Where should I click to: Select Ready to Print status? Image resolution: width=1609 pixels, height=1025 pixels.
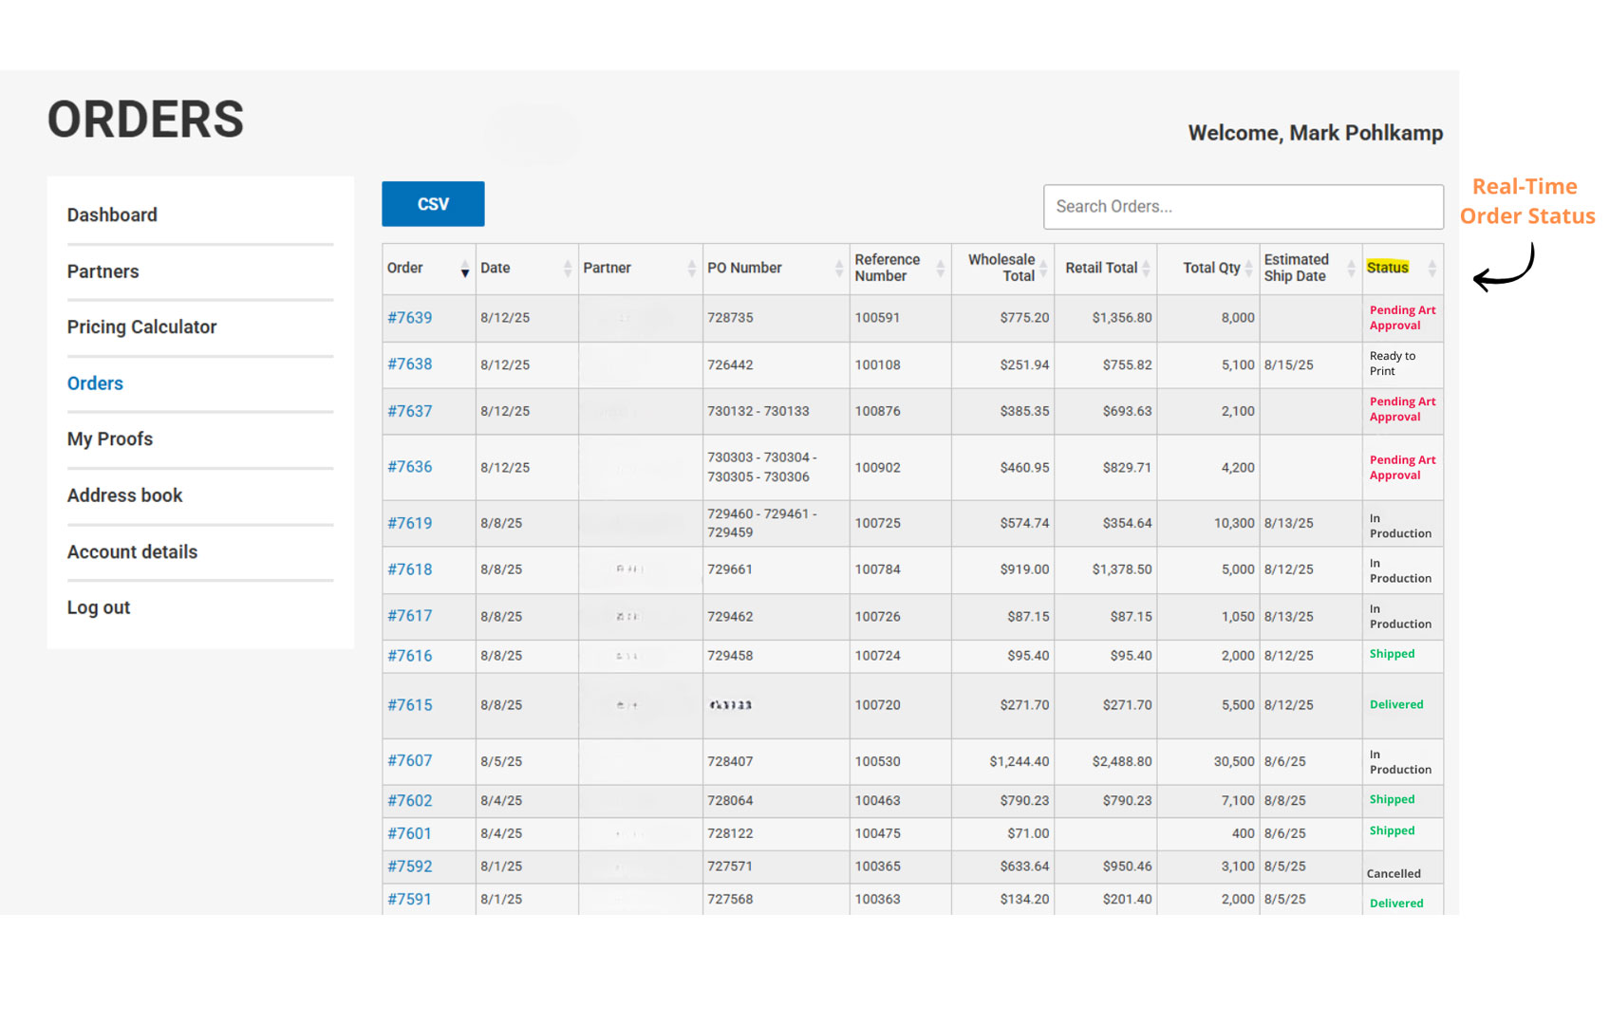point(1392,363)
